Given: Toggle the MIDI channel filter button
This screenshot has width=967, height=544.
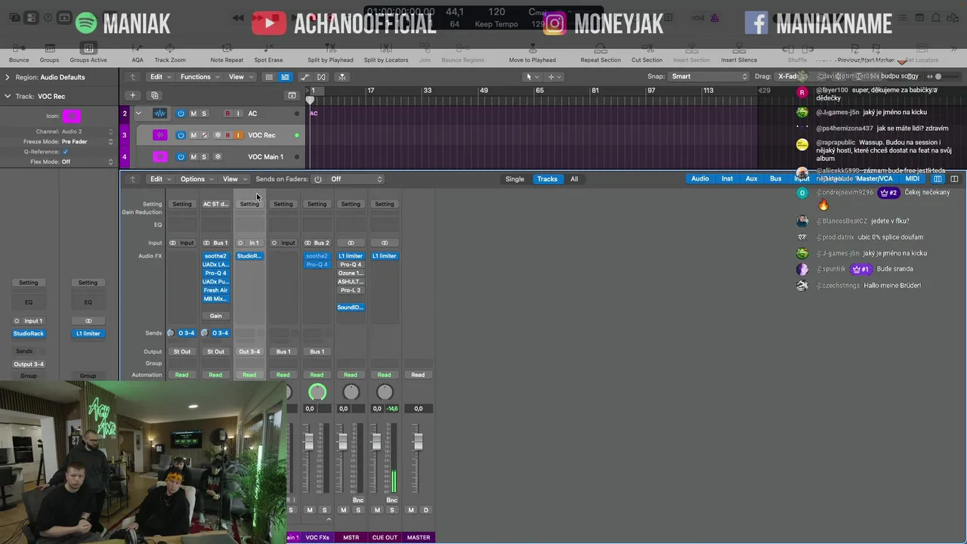Looking at the screenshot, I should pyautogui.click(x=912, y=179).
